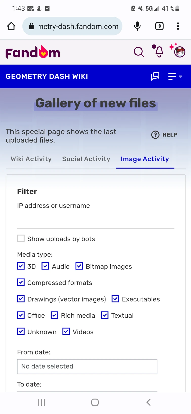191x414 pixels.
Task: Expand the wiki navigation dropdown chevron
Action: (x=180, y=77)
